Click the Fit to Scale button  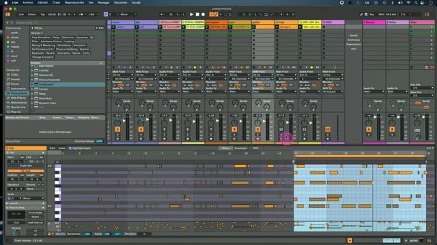[35, 212]
